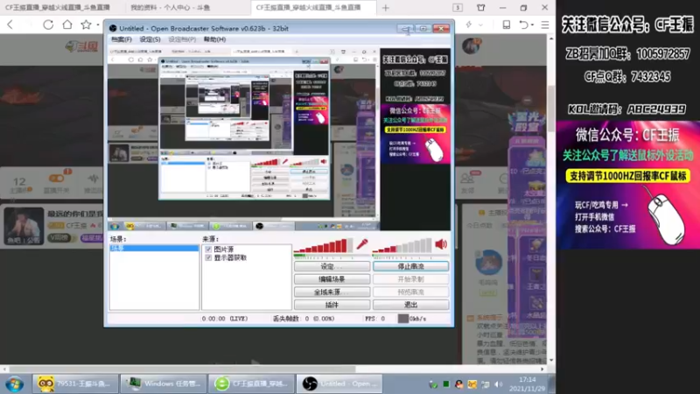Open dropdown arrow next to lightning icon
The height and width of the screenshot is (394, 700).
(480, 25)
